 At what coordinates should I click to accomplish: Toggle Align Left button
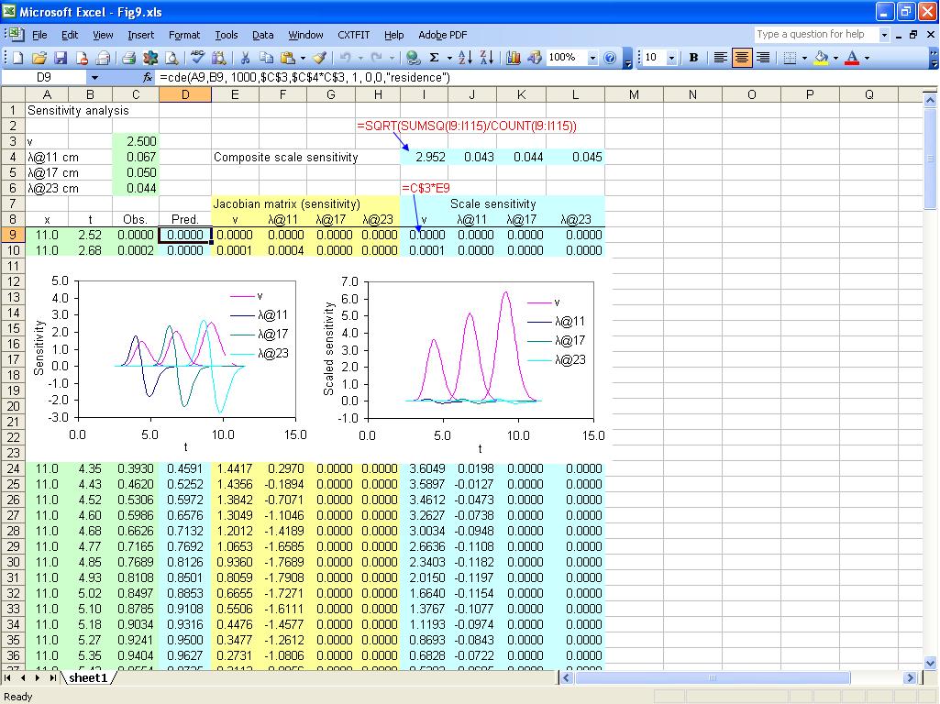click(x=721, y=58)
